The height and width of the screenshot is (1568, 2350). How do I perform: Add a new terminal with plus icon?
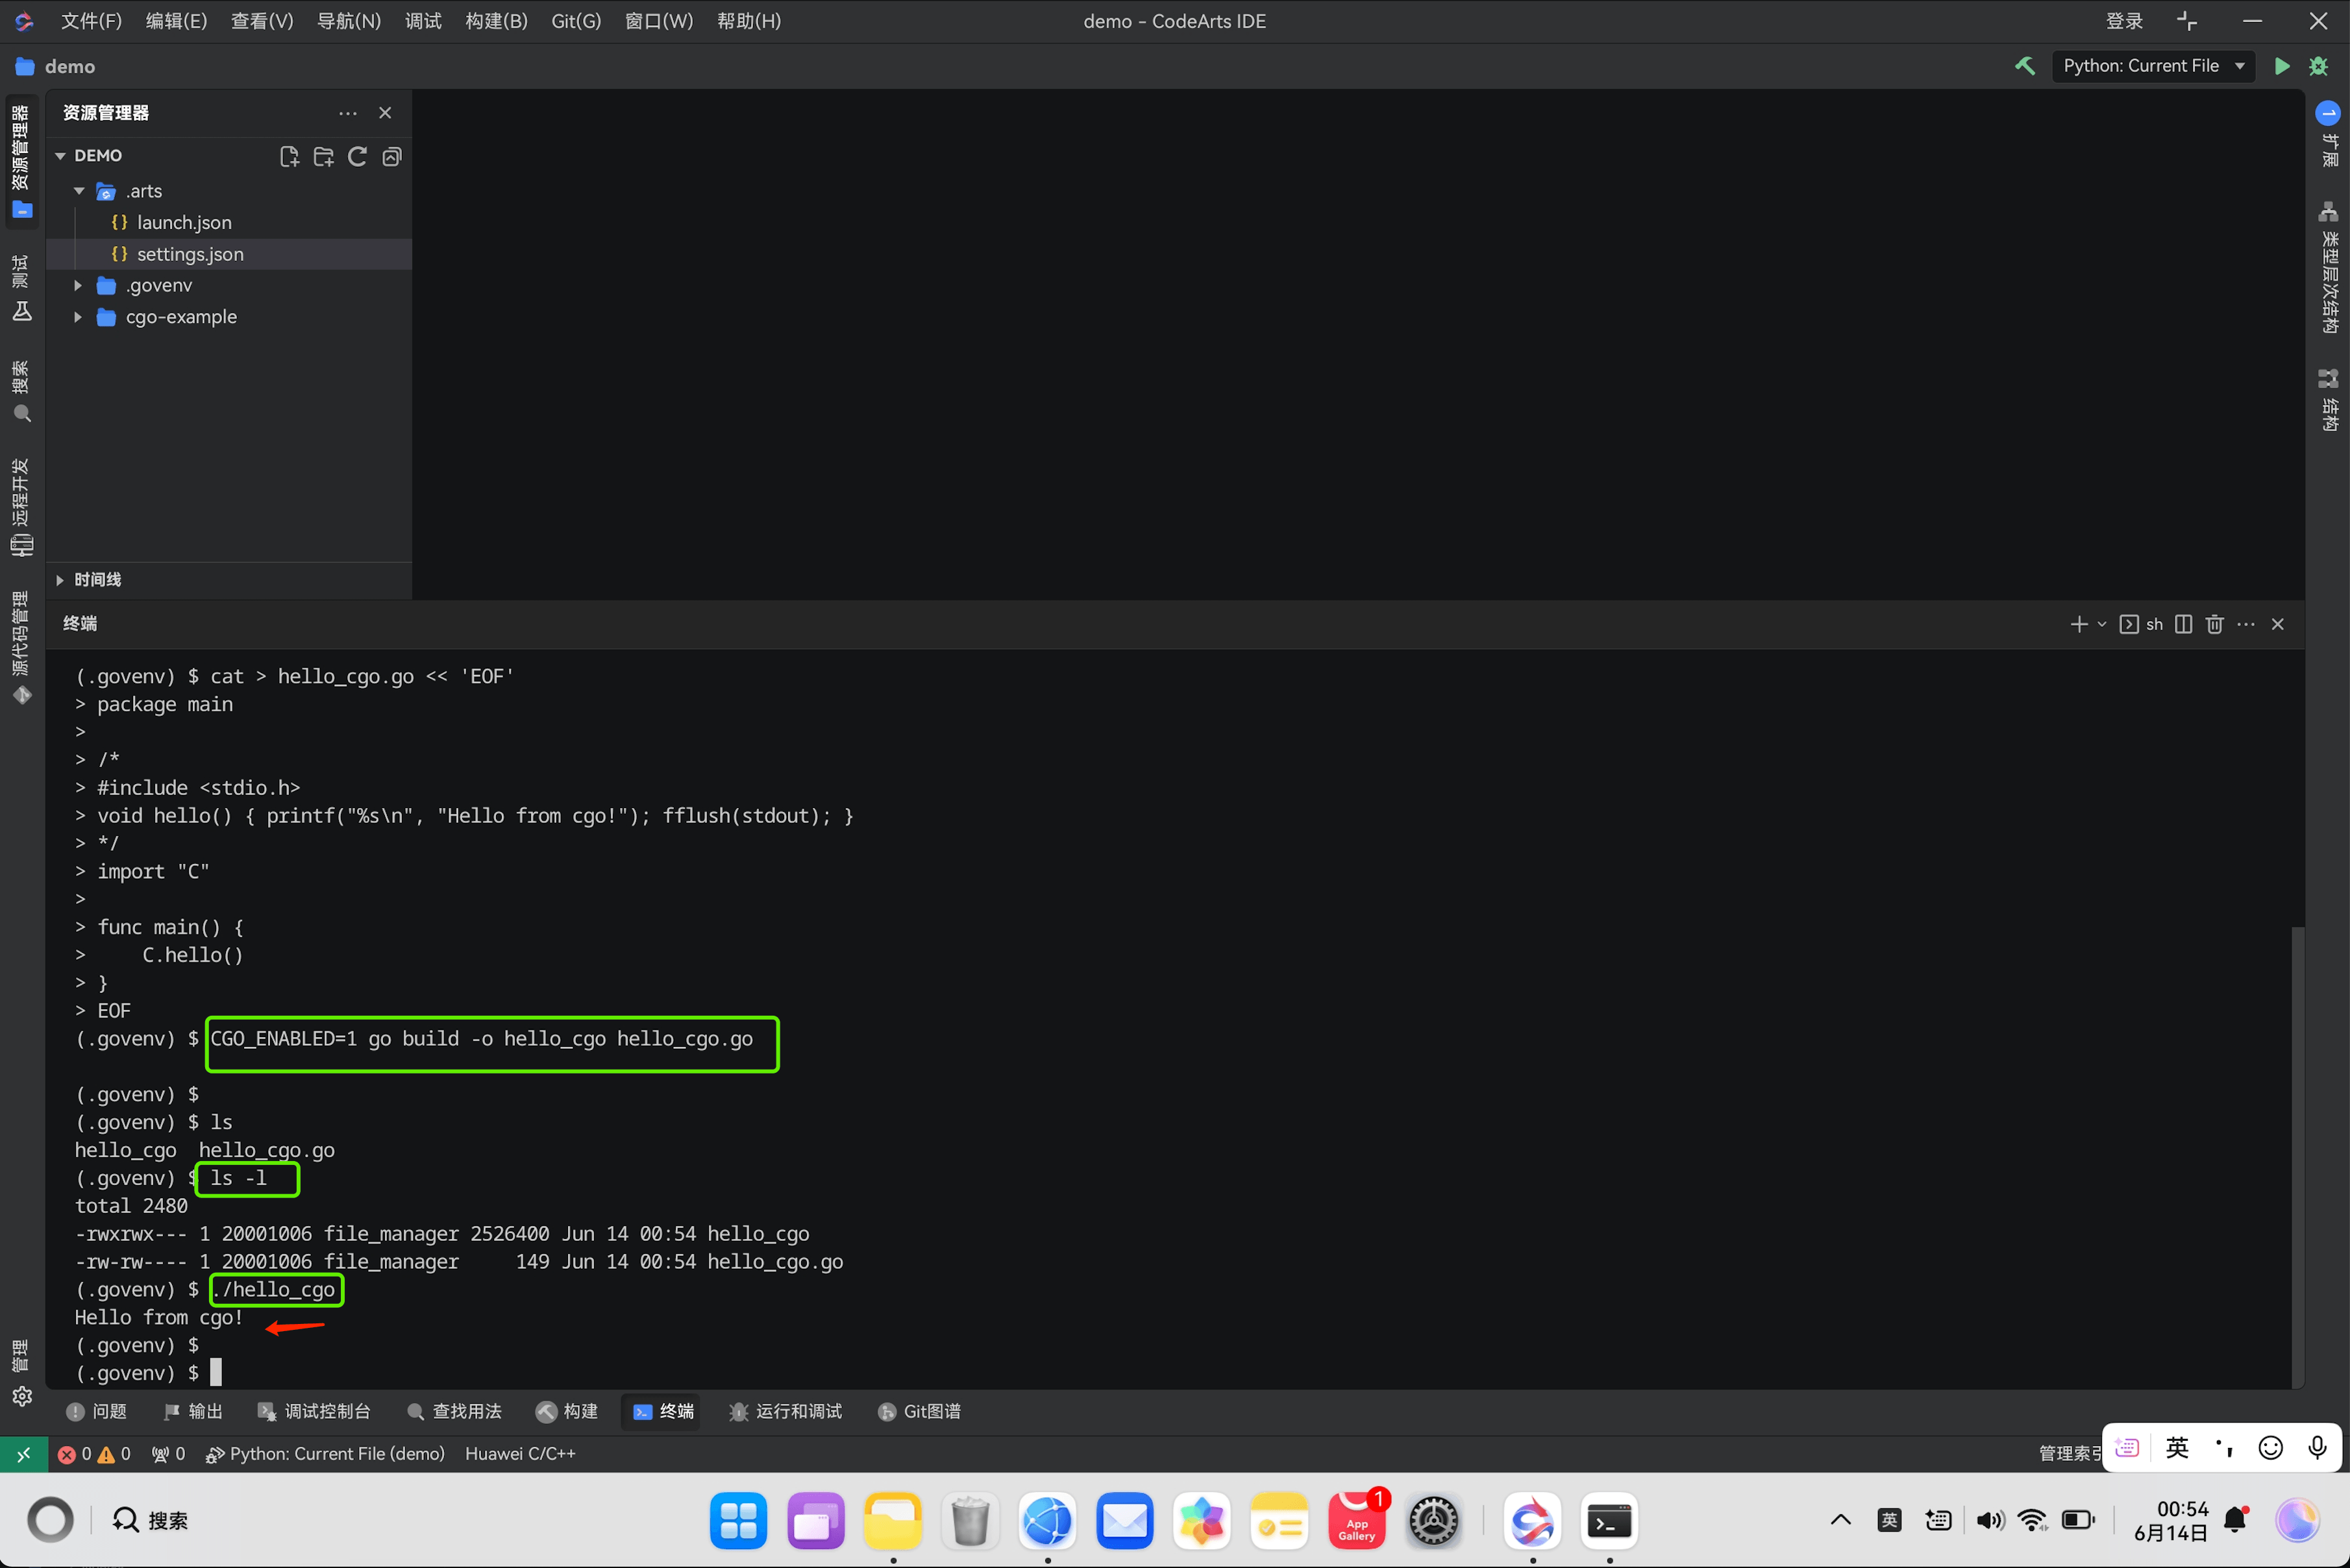click(x=2078, y=624)
